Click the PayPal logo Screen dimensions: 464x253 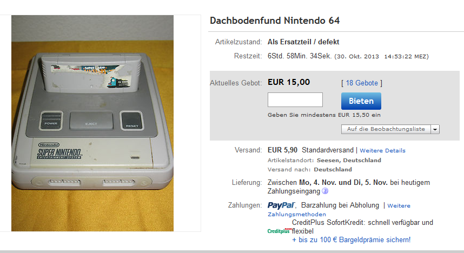pyautogui.click(x=281, y=205)
